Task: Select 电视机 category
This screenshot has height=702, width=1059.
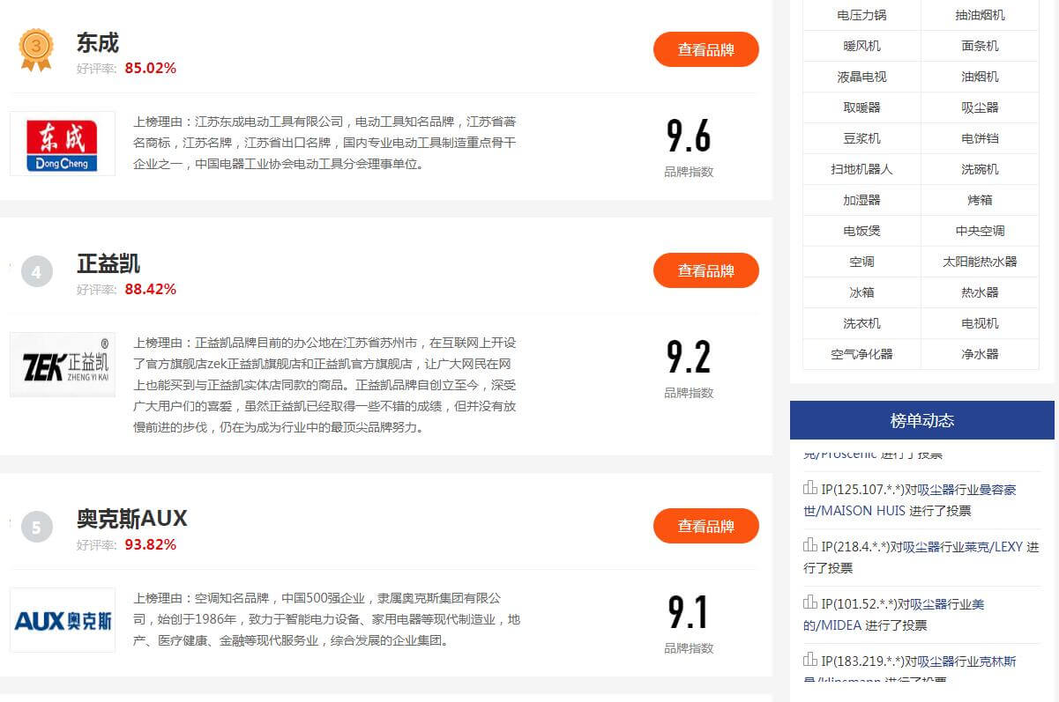Action: [980, 323]
